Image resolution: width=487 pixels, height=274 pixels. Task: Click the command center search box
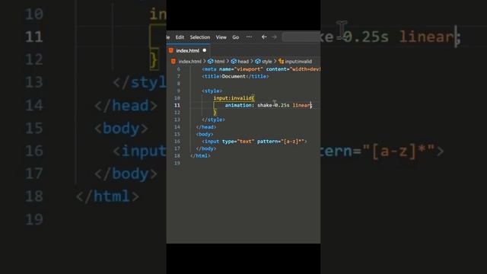tap(301, 37)
